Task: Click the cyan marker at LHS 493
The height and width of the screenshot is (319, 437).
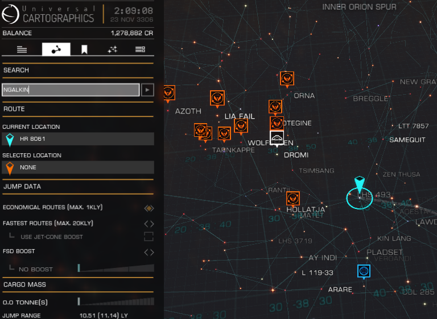Action: 360,184
